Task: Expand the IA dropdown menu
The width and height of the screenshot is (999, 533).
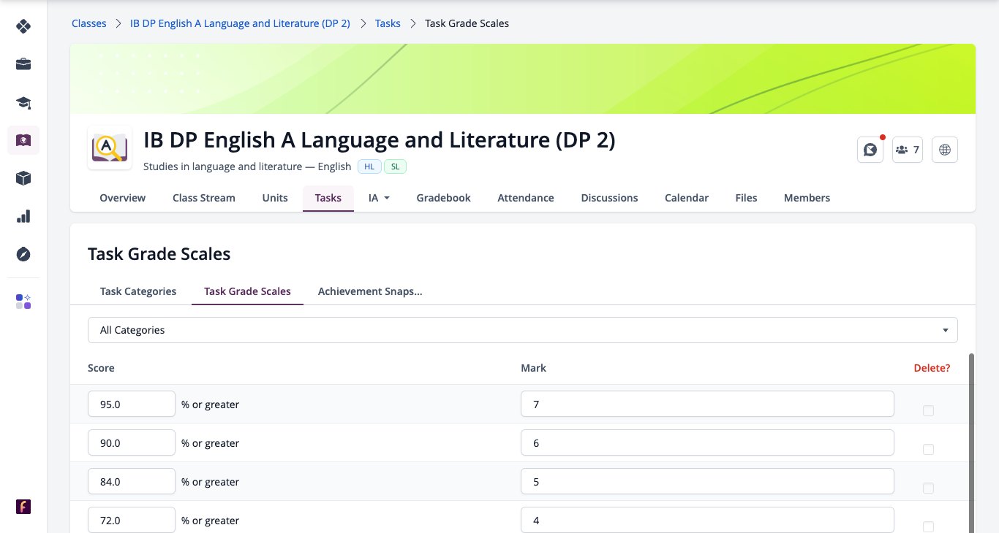Action: 379,198
